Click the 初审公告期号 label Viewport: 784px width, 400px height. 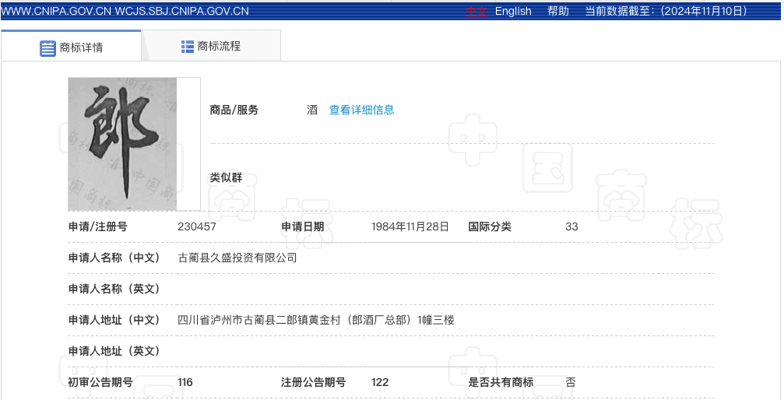coord(100,383)
